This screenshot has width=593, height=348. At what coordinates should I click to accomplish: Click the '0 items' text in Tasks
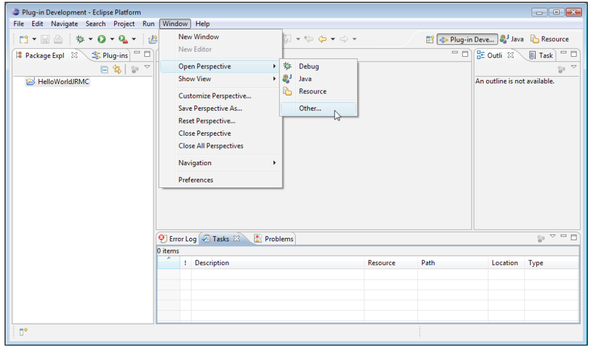[x=168, y=251]
